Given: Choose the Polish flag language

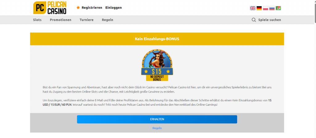Looking at the screenshot, I should pos(265,8).
